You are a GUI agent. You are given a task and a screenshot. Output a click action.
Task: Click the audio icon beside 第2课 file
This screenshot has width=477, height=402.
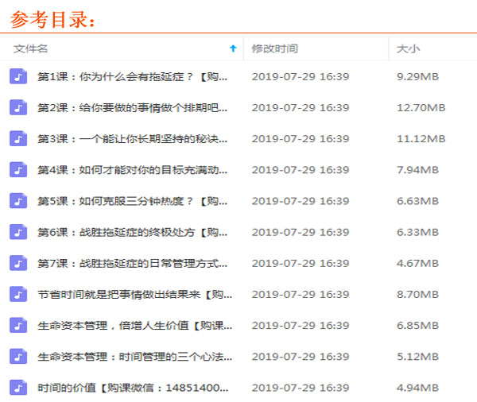(x=17, y=108)
